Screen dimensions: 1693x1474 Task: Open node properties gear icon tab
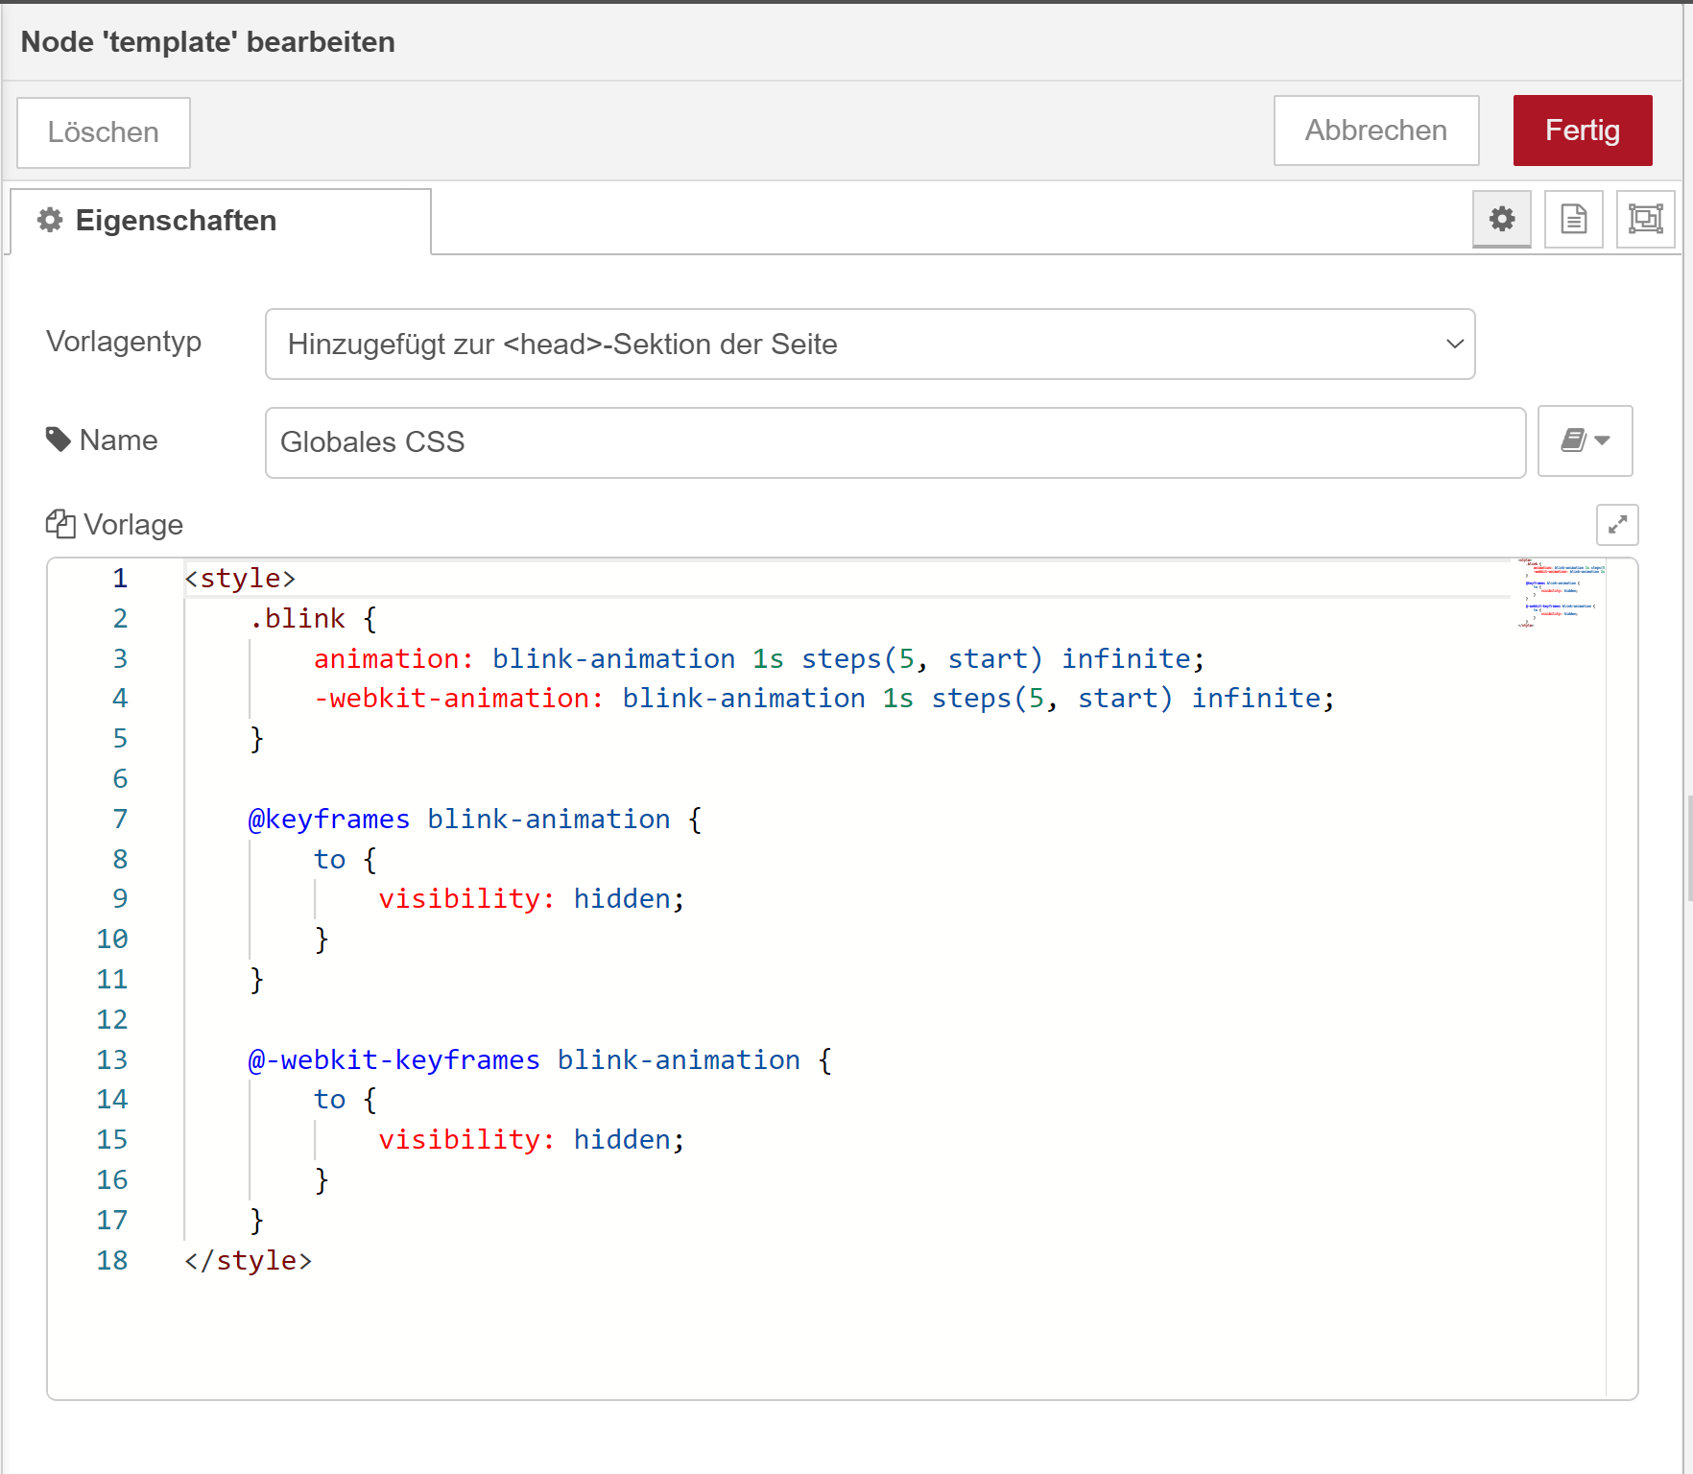click(1501, 220)
